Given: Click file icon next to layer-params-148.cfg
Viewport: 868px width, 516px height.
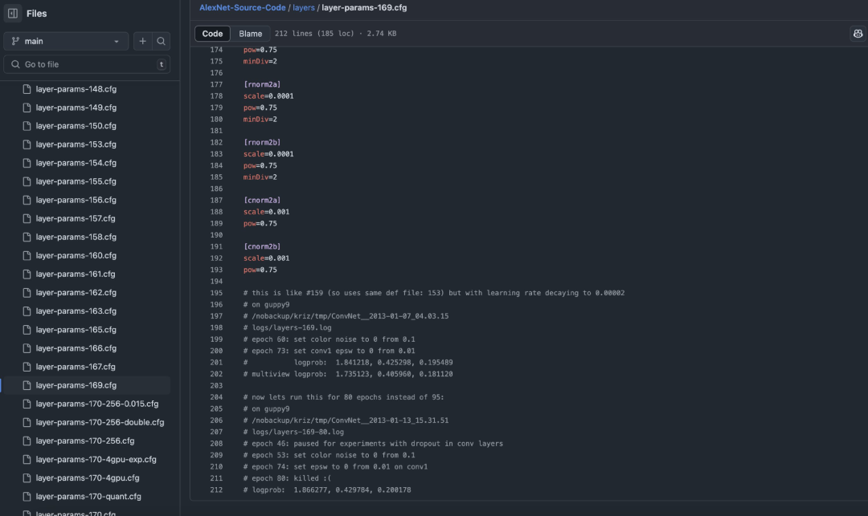Looking at the screenshot, I should 27,89.
